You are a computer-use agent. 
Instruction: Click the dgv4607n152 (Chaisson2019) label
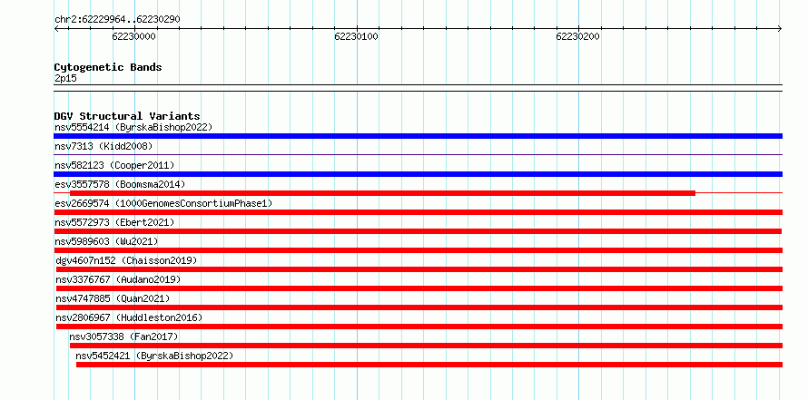click(126, 260)
